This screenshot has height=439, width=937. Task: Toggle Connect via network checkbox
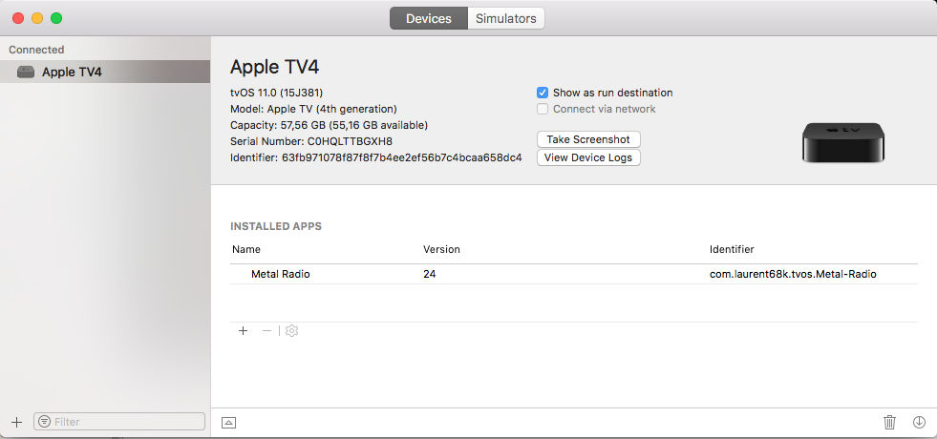point(543,109)
